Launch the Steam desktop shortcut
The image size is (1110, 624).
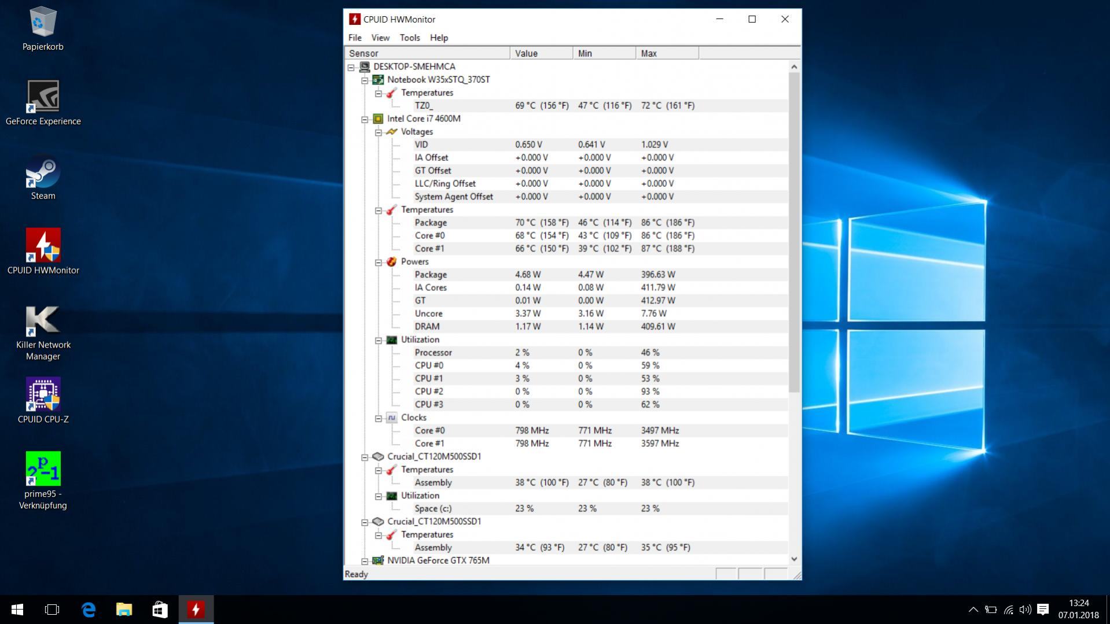pos(43,178)
